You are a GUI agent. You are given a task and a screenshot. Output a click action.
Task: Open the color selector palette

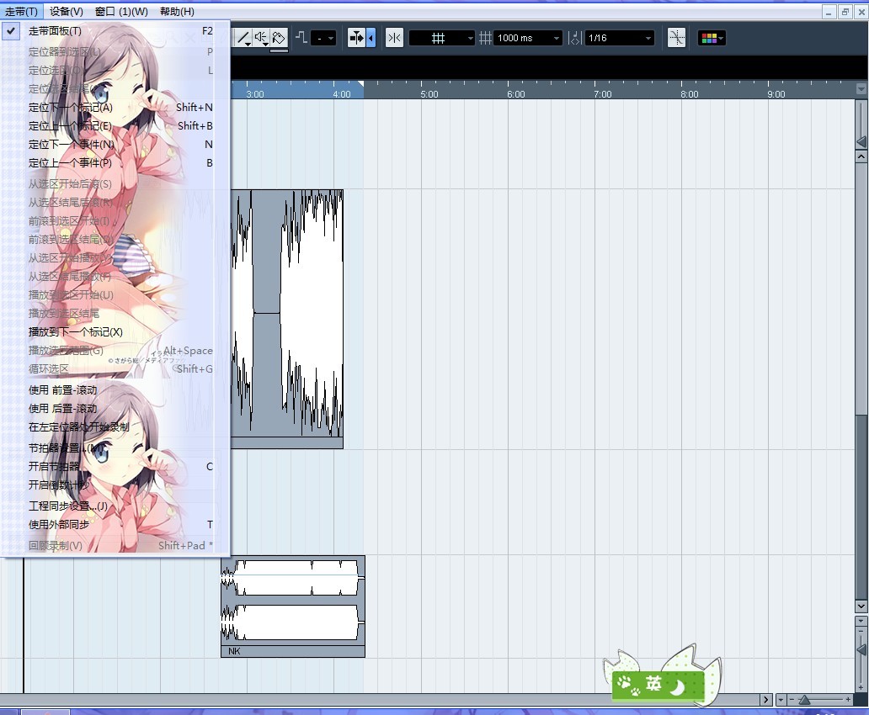click(x=712, y=38)
